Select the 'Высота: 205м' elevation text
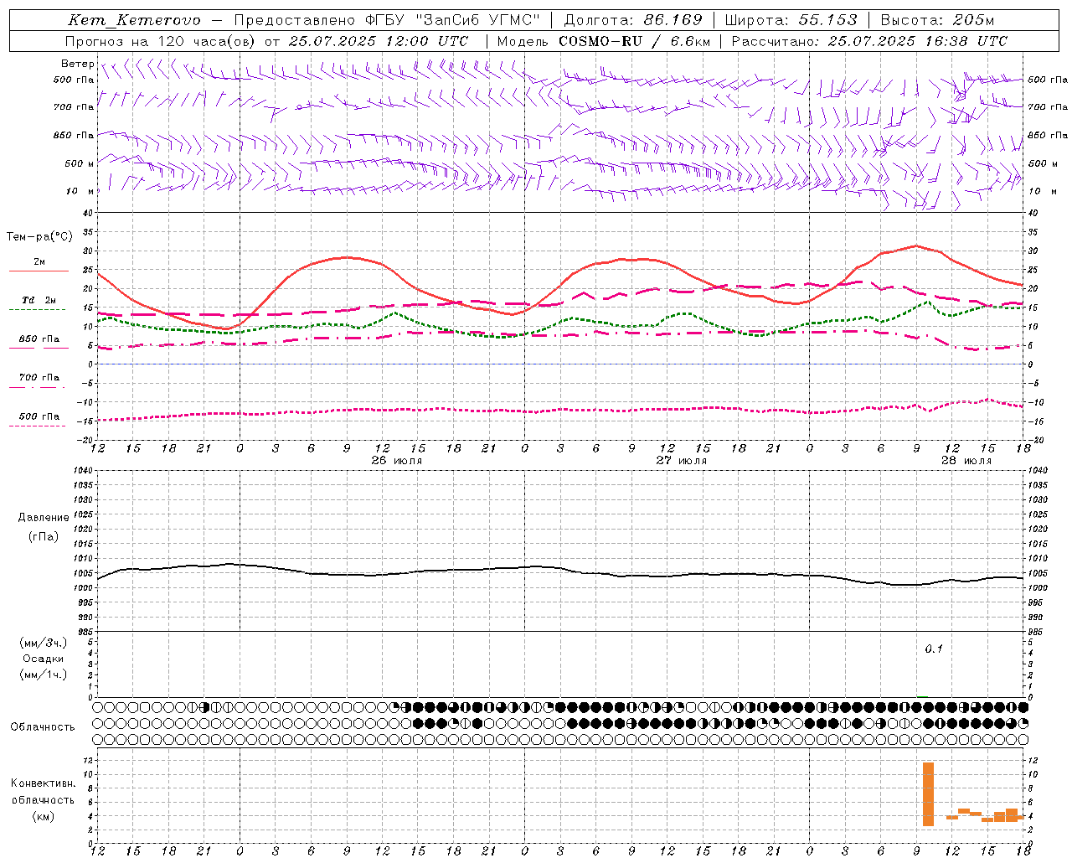 coord(938,20)
